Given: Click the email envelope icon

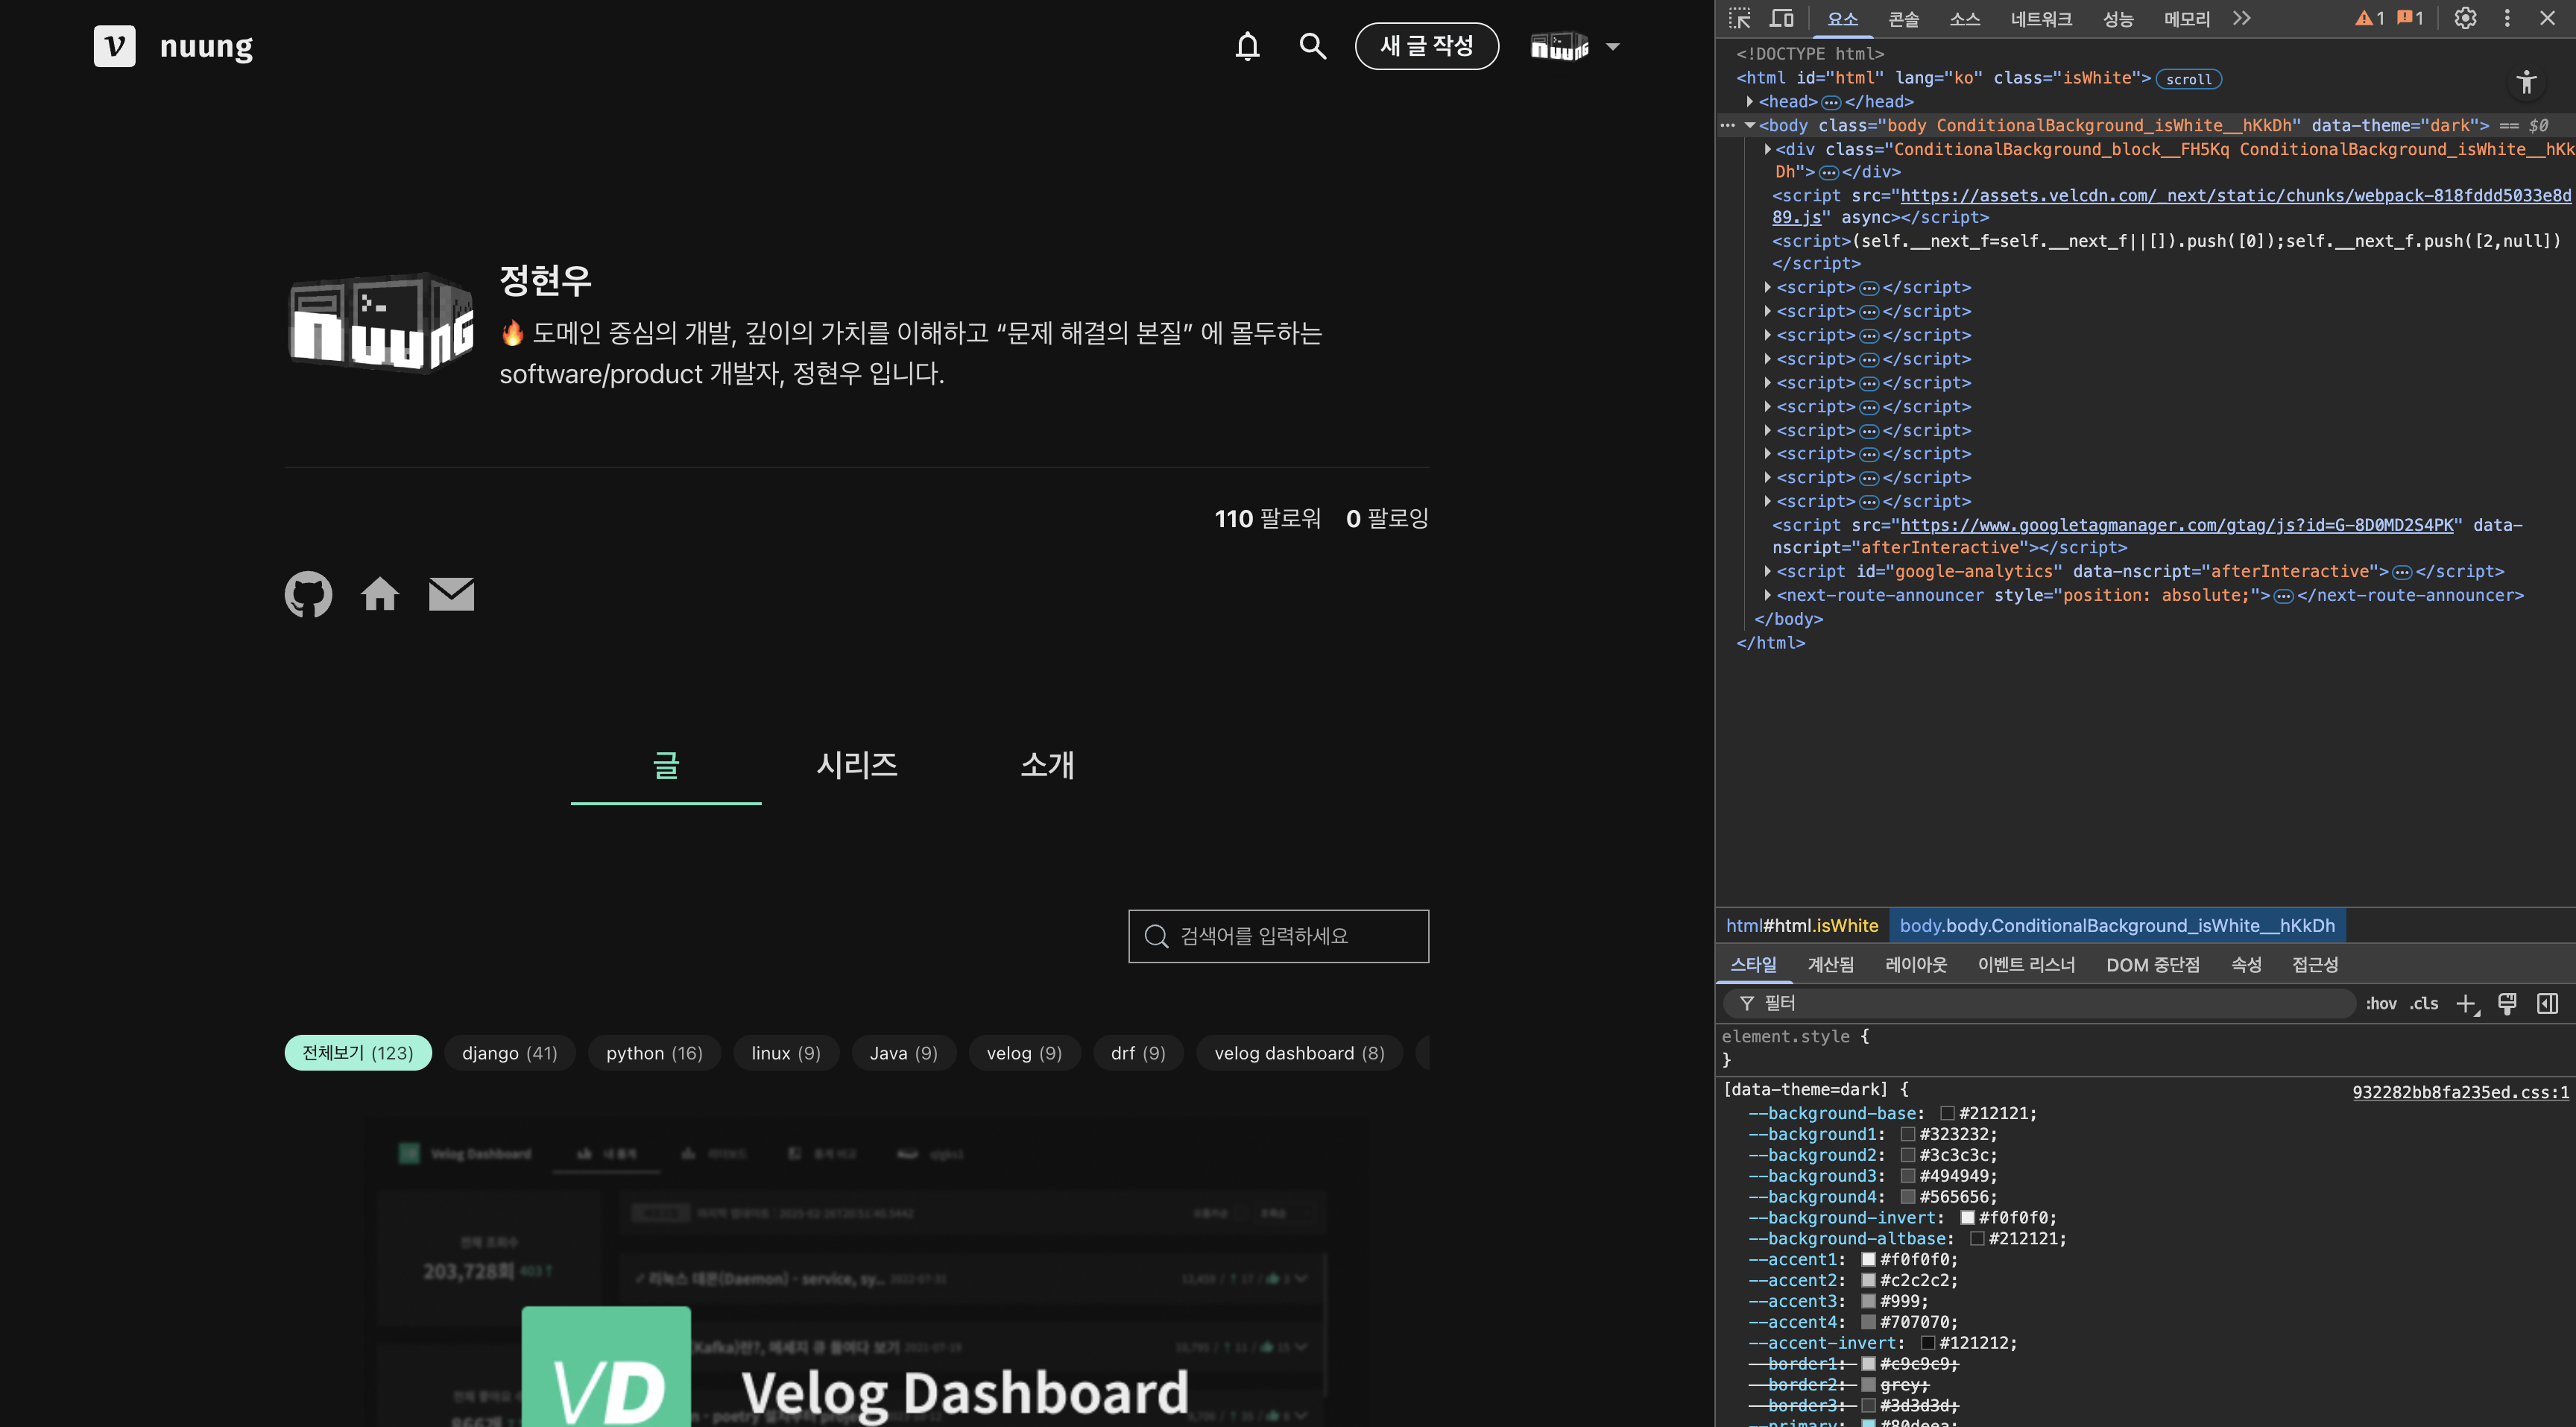Looking at the screenshot, I should 451,594.
